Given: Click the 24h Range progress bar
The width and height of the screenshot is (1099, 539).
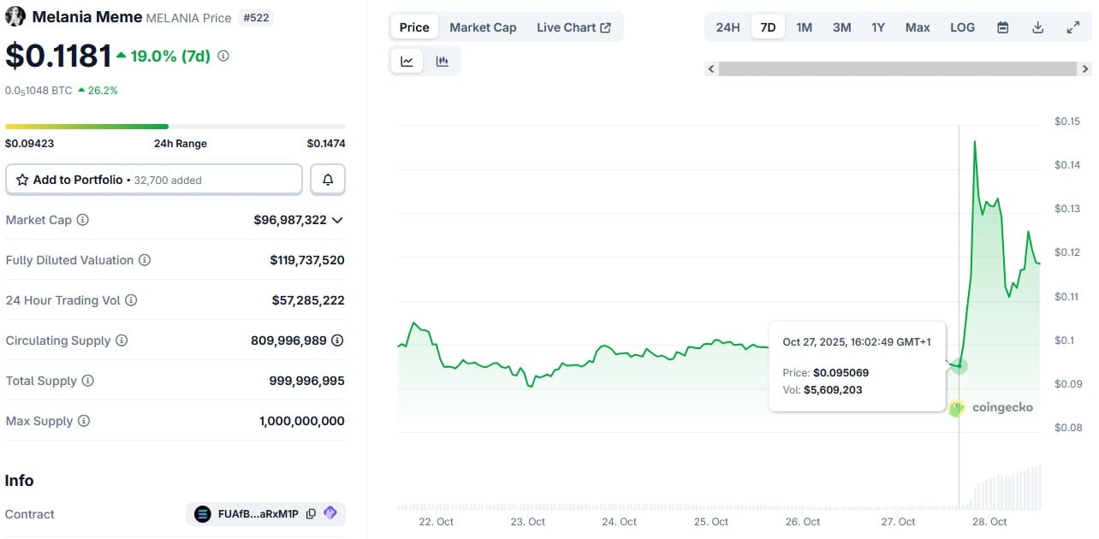Looking at the screenshot, I should [x=175, y=127].
